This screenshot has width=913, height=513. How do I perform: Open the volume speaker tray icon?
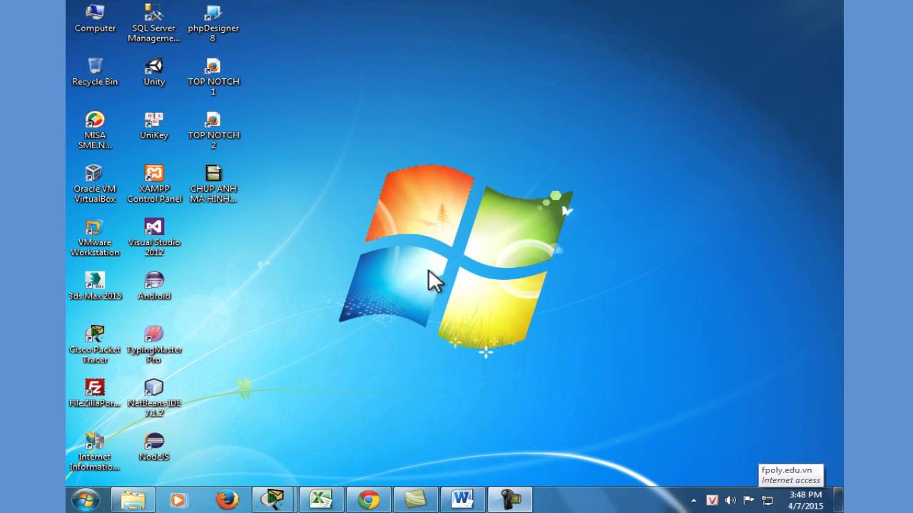pos(730,500)
